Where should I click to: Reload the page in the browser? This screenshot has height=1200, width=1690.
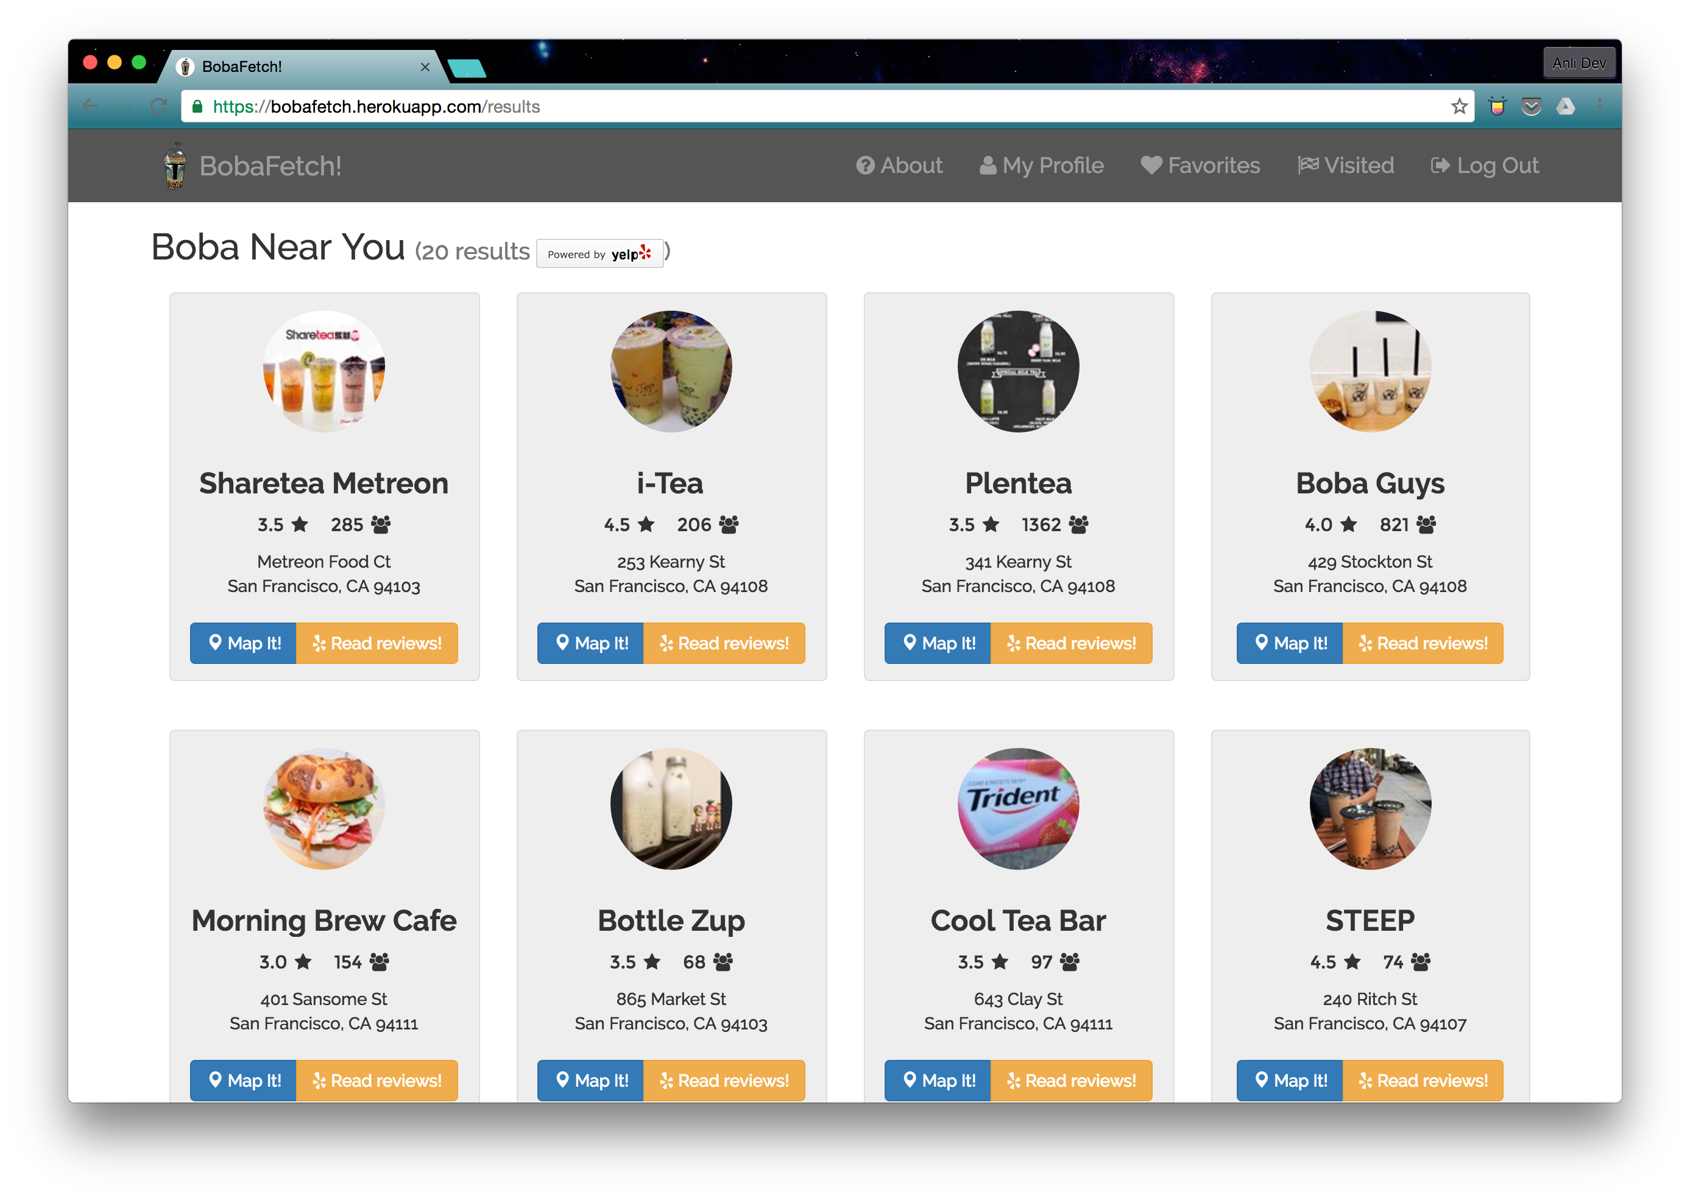(158, 107)
